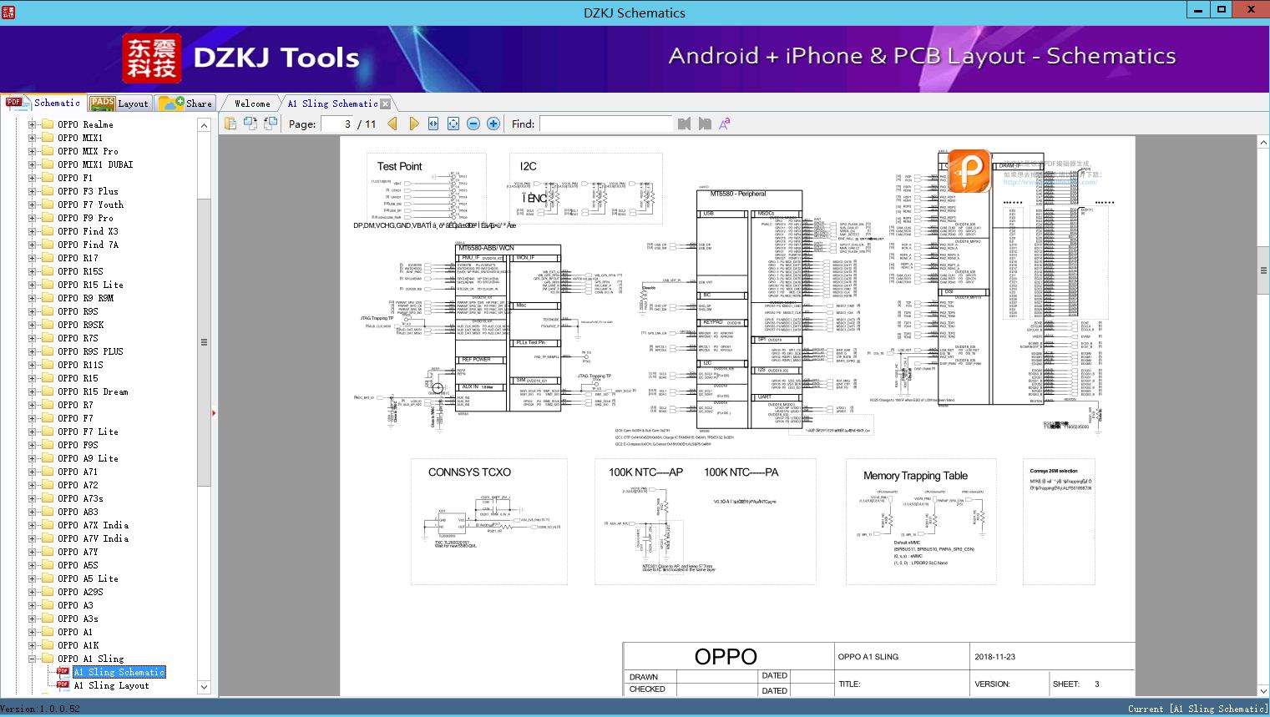Click the left panel collapse splitter arrow
This screenshot has width=1270, height=717.
coord(215,412)
